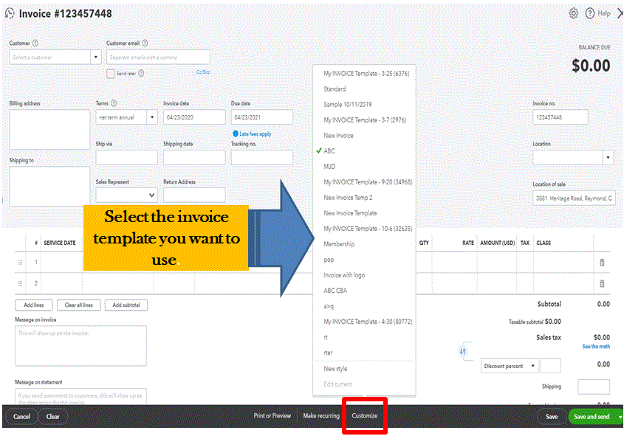Select My INVOICE Template - 3-25 (6376)
The width and height of the screenshot is (624, 436).
click(366, 74)
